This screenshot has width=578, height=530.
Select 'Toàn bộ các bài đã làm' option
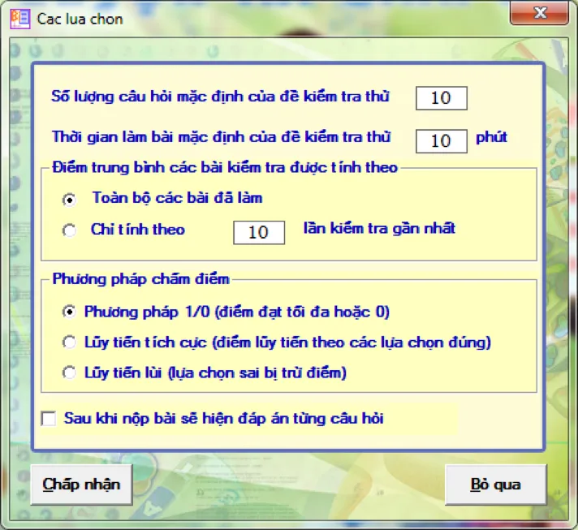[x=69, y=200]
